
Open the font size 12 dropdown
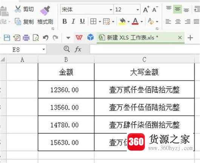(x=138, y=9)
